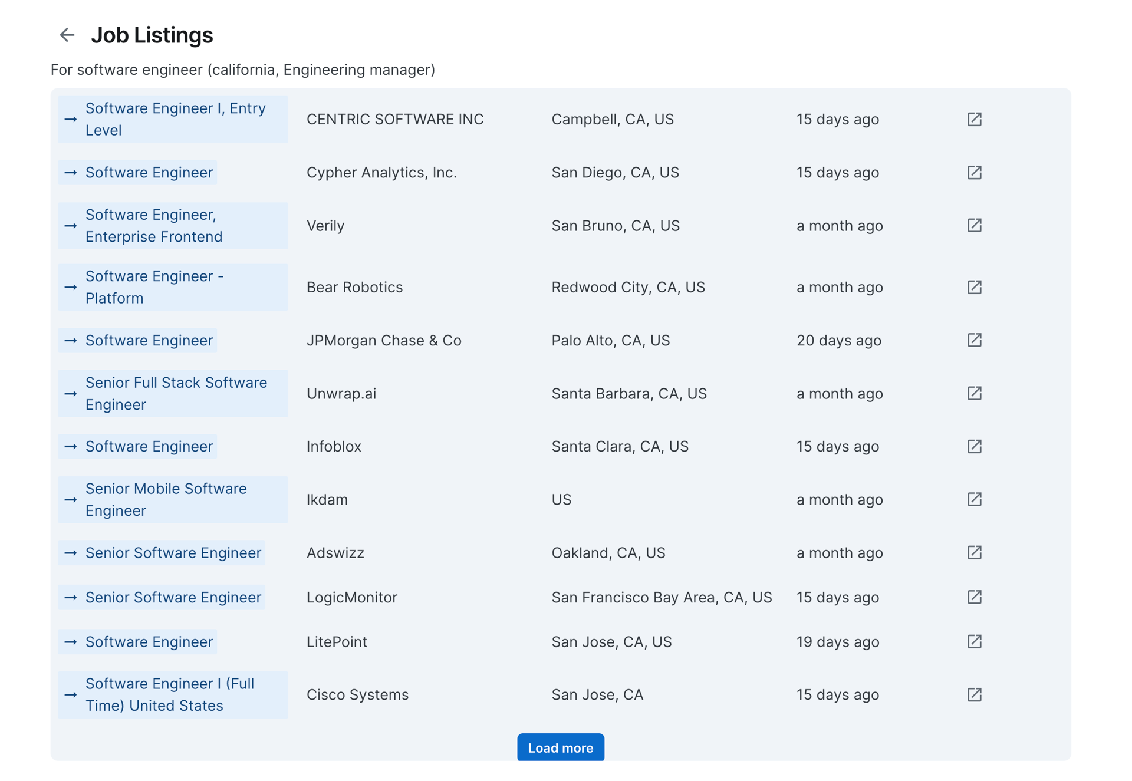Click the Oakland, CA, US location
The width and height of the screenshot is (1132, 781).
pyautogui.click(x=608, y=552)
